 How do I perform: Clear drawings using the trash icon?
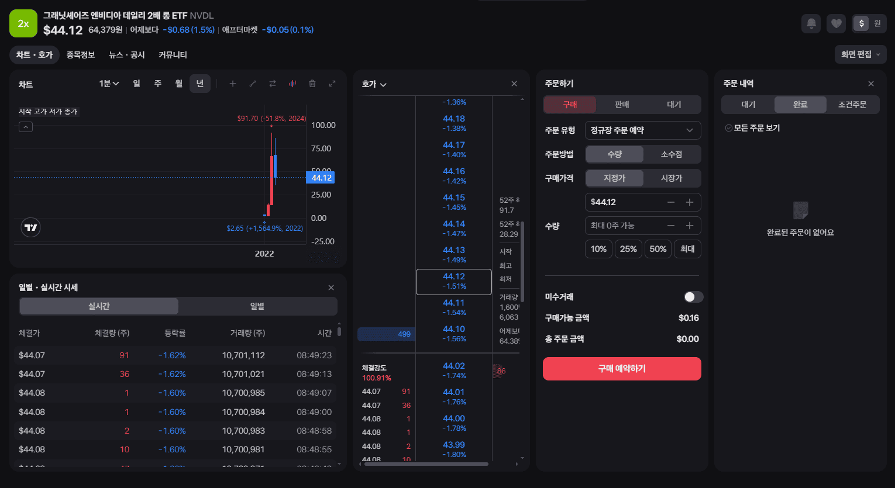coord(312,84)
